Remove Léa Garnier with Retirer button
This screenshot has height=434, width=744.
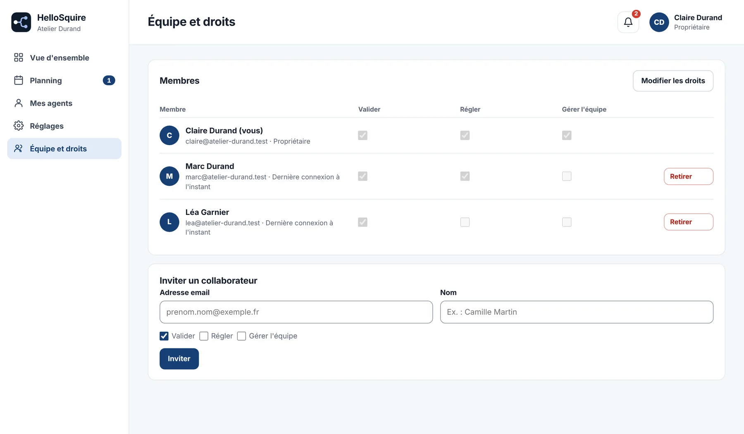tap(688, 222)
